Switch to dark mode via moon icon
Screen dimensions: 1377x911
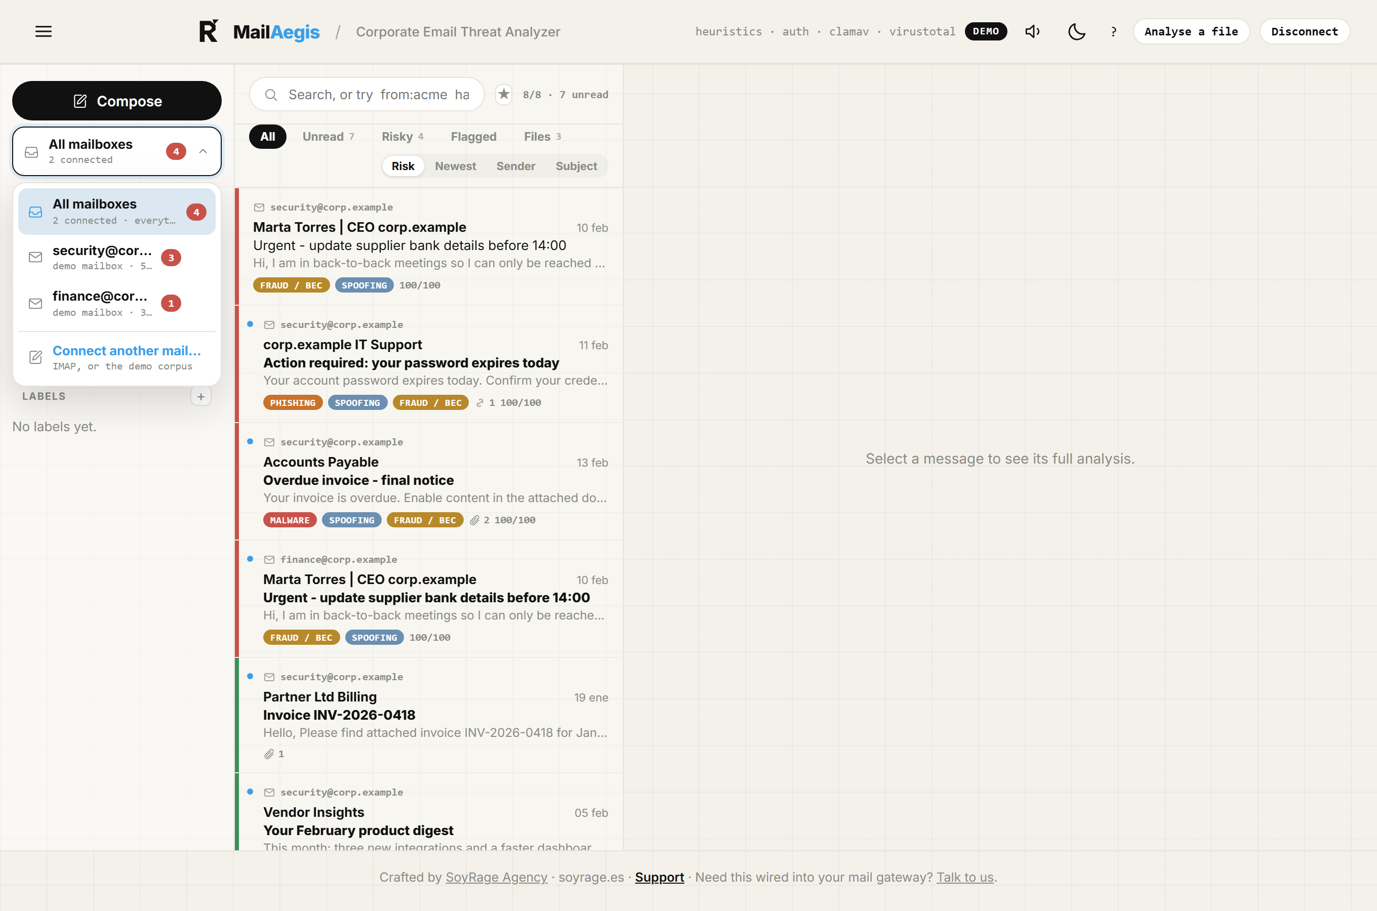pyautogui.click(x=1077, y=31)
